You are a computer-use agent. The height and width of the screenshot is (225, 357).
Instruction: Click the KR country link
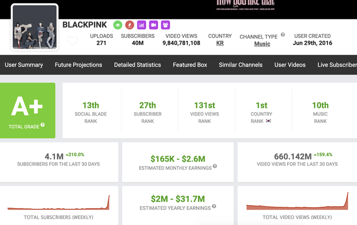point(220,44)
